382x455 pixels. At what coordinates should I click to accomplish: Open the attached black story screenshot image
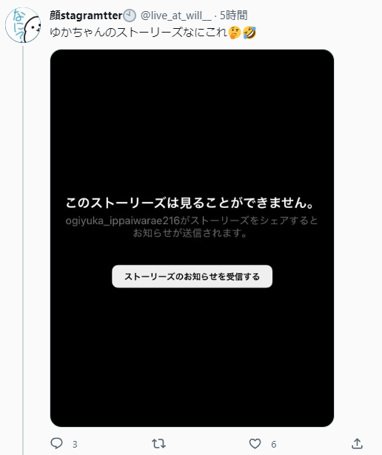192,238
